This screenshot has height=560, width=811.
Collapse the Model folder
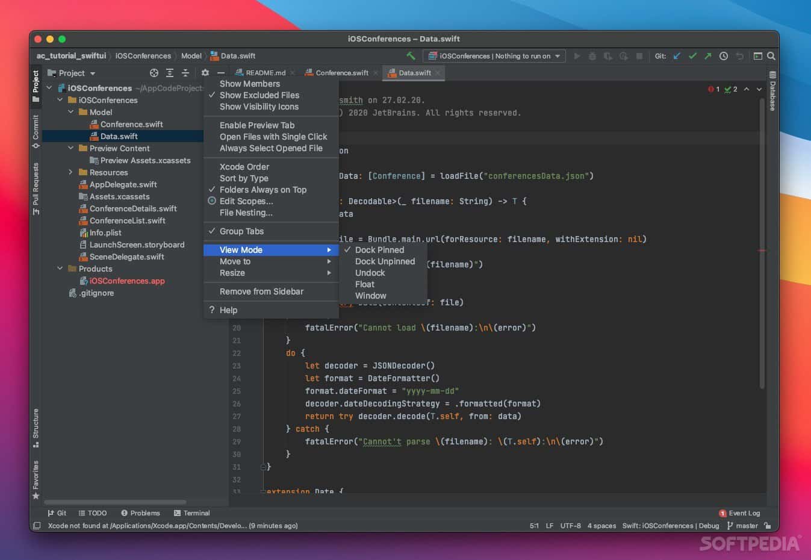click(x=71, y=112)
